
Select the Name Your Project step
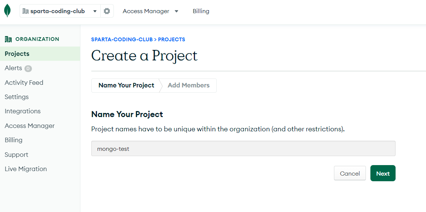[x=126, y=86]
